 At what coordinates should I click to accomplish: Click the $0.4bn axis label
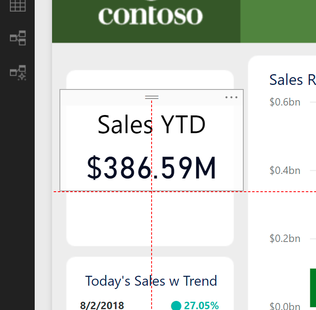[x=285, y=170]
